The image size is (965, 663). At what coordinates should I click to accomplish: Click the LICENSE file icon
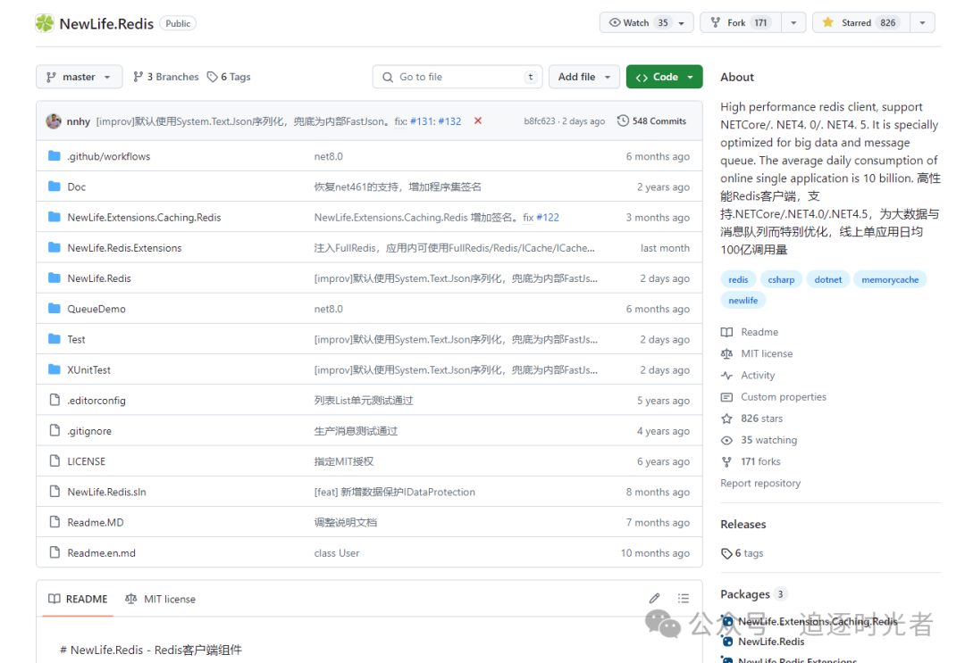(x=55, y=460)
